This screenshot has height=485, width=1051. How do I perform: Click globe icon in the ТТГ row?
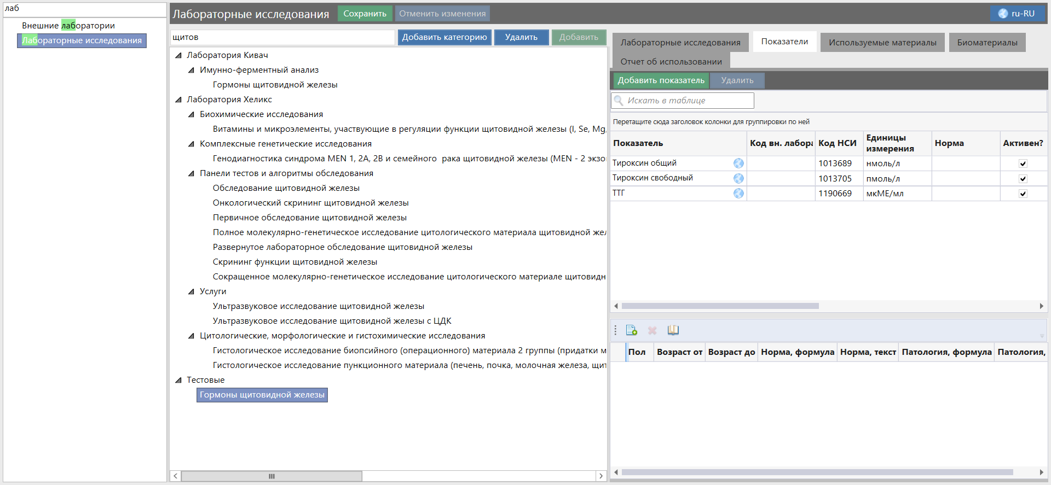click(x=738, y=193)
